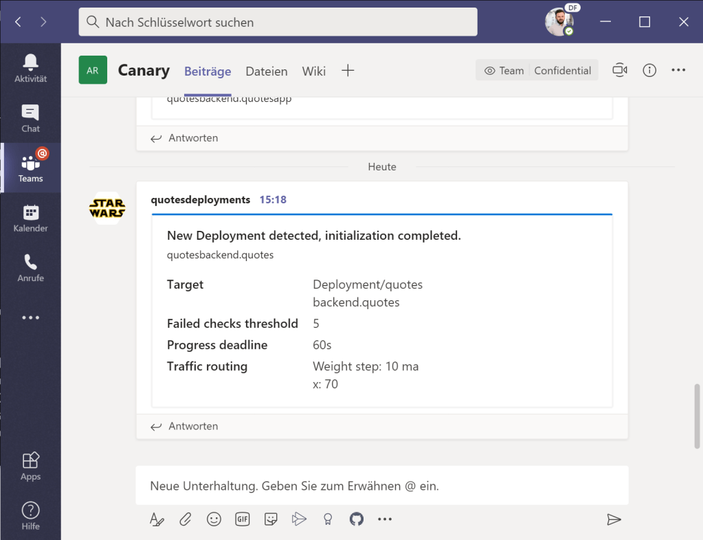This screenshot has height=540, width=703.
Task: Open the Aktivität notifications bell
Action: [30, 68]
